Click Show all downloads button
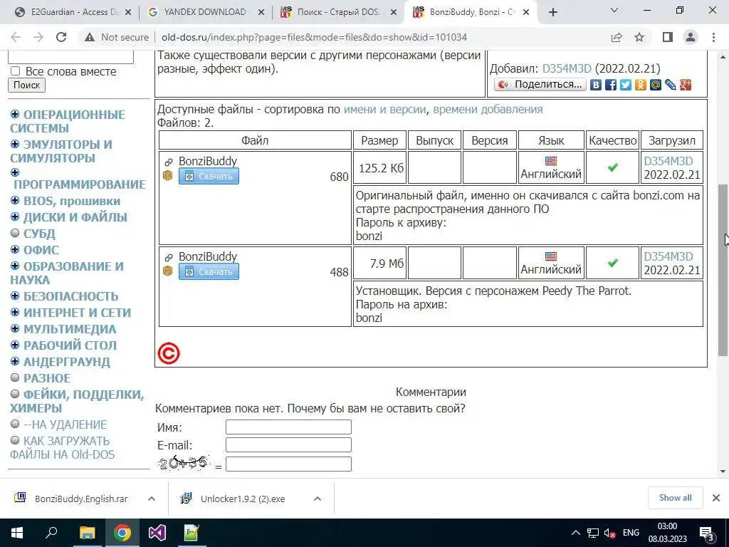The height and width of the screenshot is (547, 729). coord(675,498)
